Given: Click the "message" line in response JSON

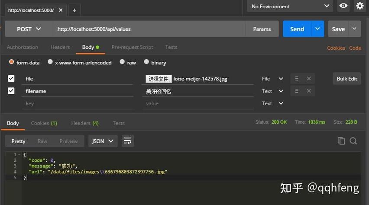Looking at the screenshot, I should (x=53, y=166).
